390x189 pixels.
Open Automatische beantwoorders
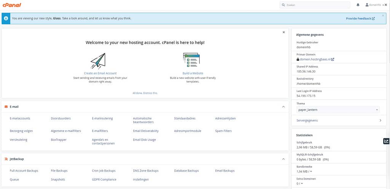(x=143, y=120)
